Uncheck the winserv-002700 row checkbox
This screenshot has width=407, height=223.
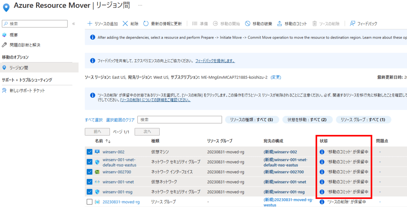click(x=90, y=172)
